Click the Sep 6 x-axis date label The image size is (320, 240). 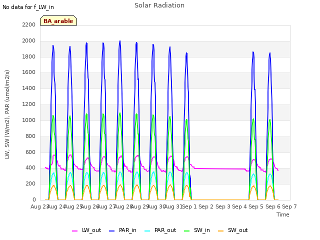[x=273, y=206]
